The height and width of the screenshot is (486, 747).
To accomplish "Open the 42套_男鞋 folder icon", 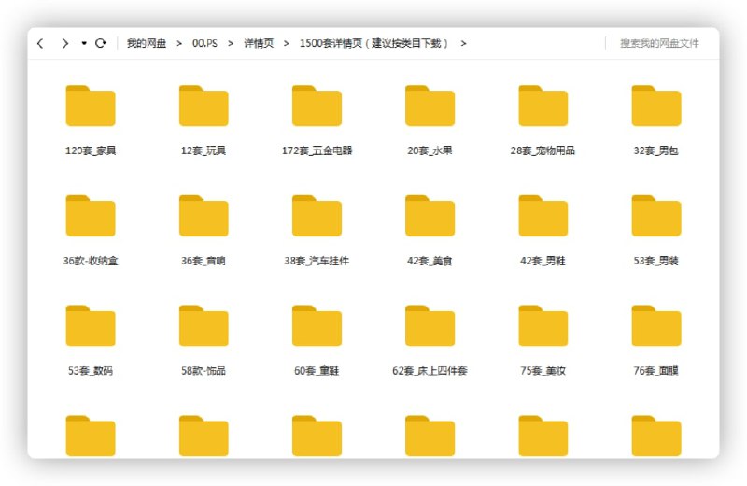I will [543, 216].
